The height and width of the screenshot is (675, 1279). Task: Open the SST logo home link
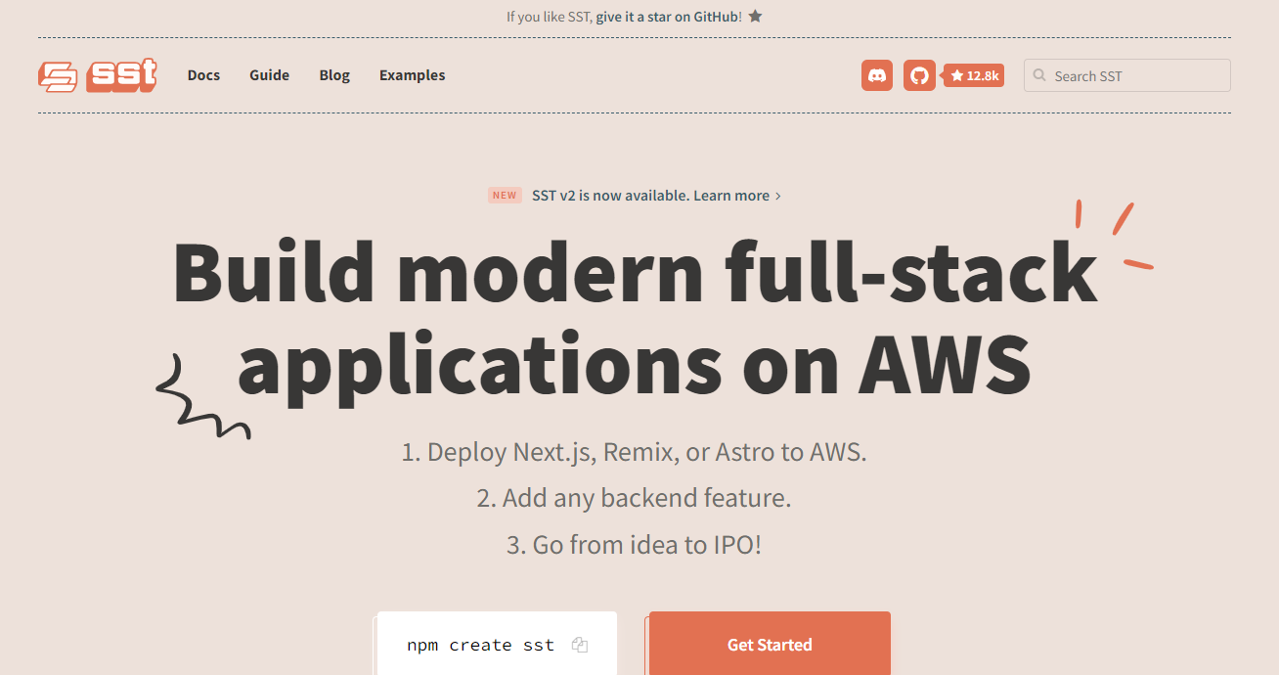[98, 75]
